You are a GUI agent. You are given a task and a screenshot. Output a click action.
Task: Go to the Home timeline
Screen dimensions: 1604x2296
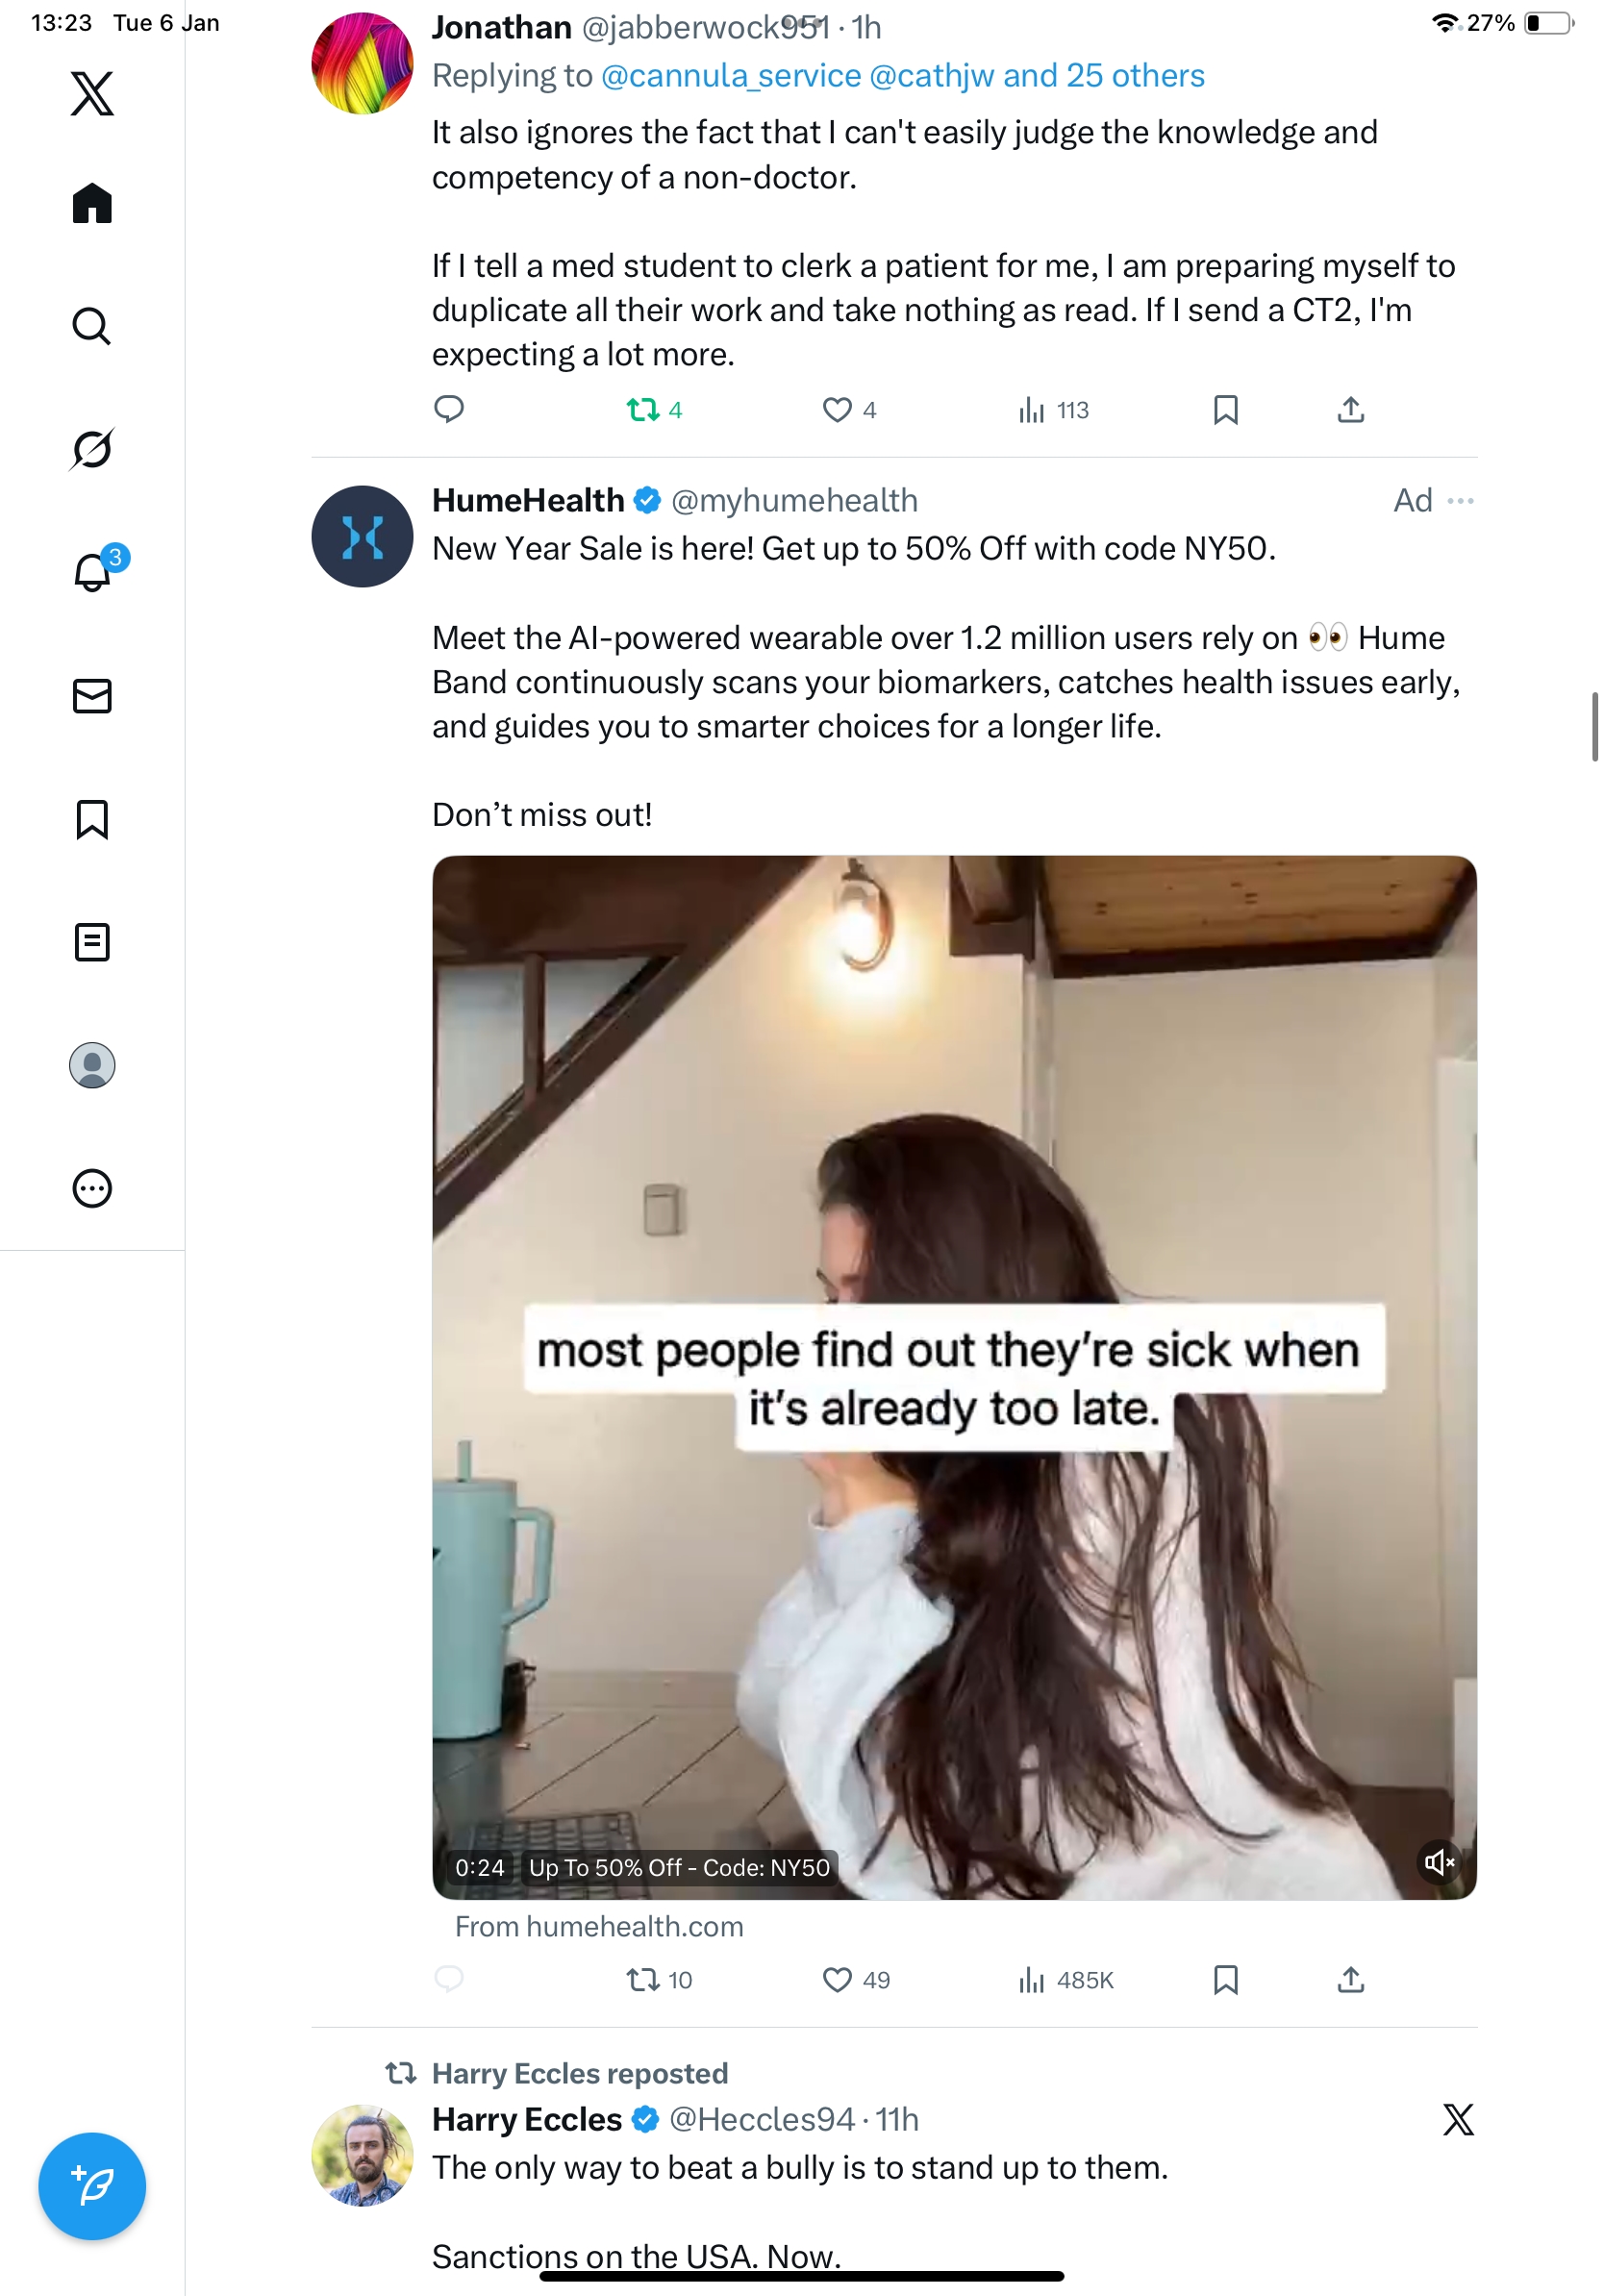click(x=92, y=204)
